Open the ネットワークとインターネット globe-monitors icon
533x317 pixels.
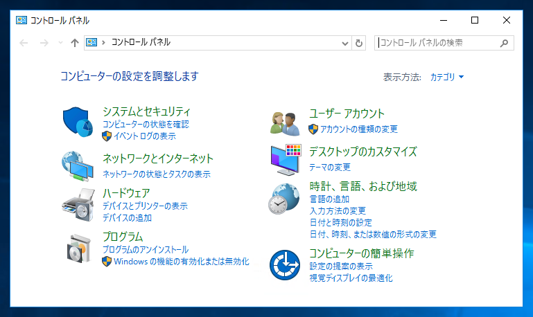point(78,166)
